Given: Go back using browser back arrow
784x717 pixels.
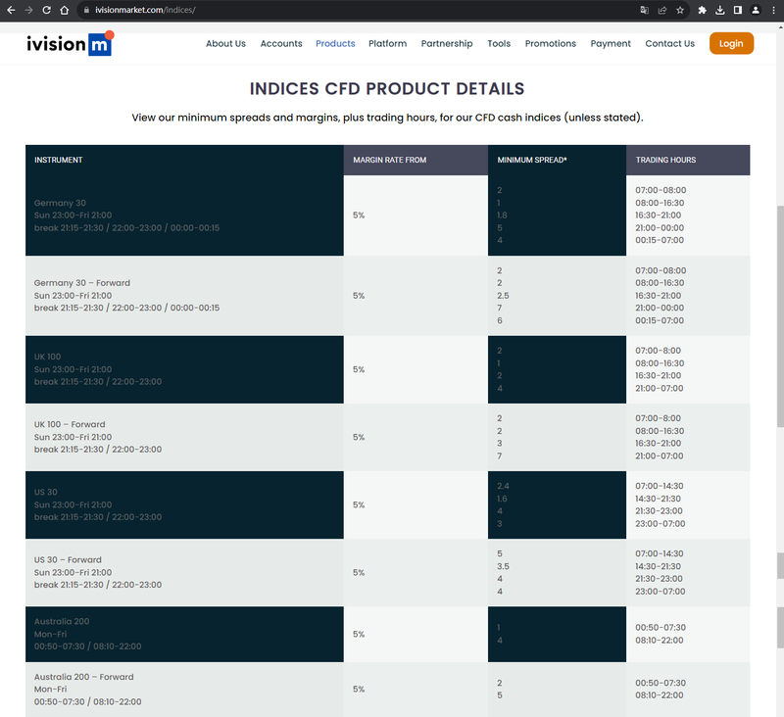Looking at the screenshot, I should (x=11, y=10).
